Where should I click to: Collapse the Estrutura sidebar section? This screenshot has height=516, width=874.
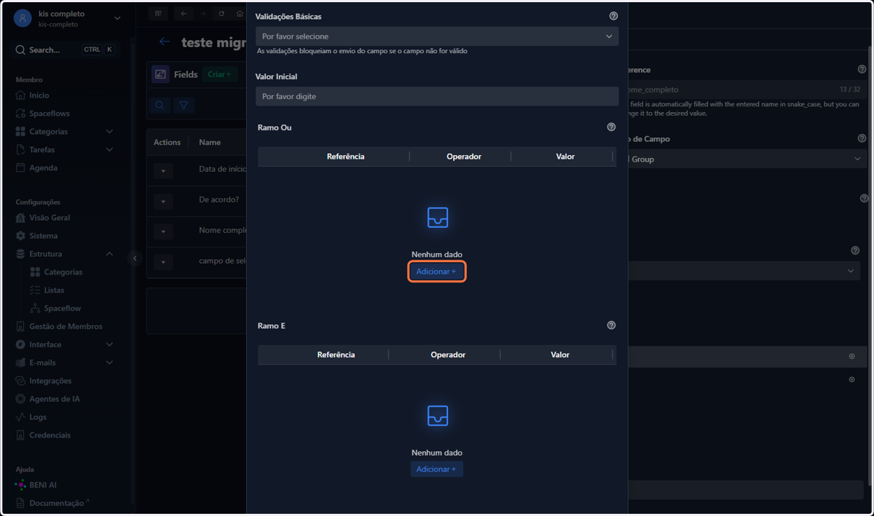65,254
